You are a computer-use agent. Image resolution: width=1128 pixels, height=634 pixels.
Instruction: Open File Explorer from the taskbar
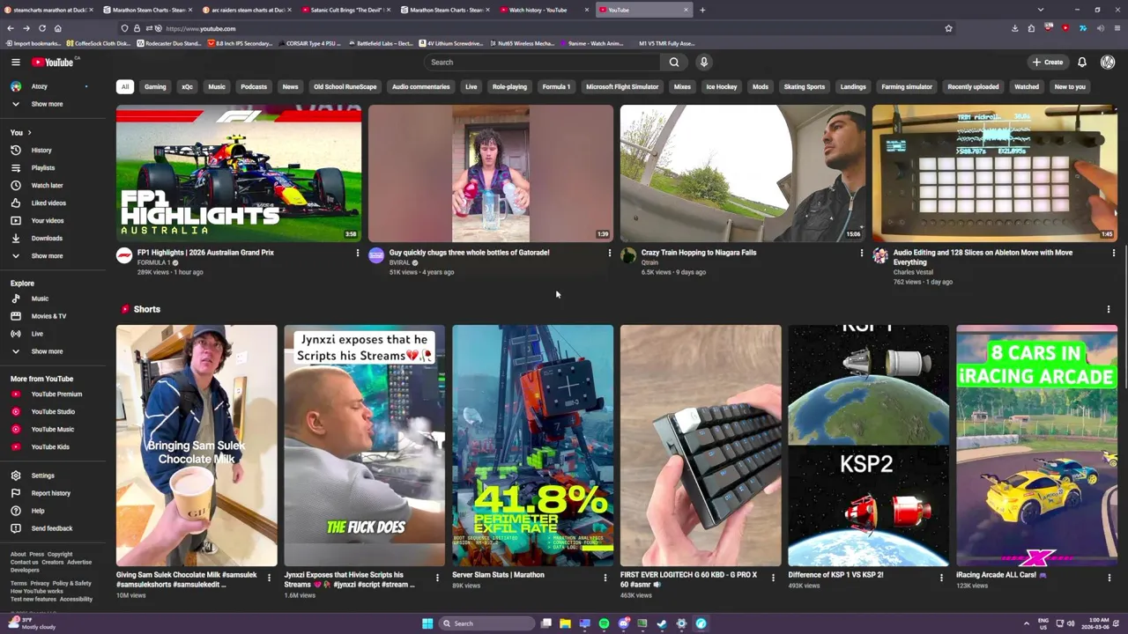565,623
